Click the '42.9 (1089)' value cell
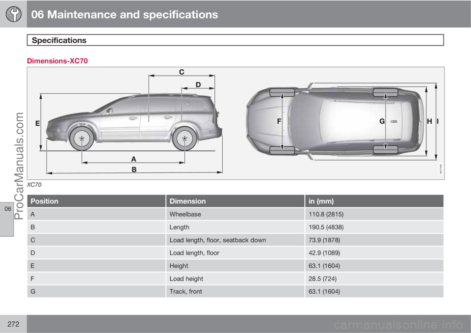471x333 pixels. click(374, 253)
